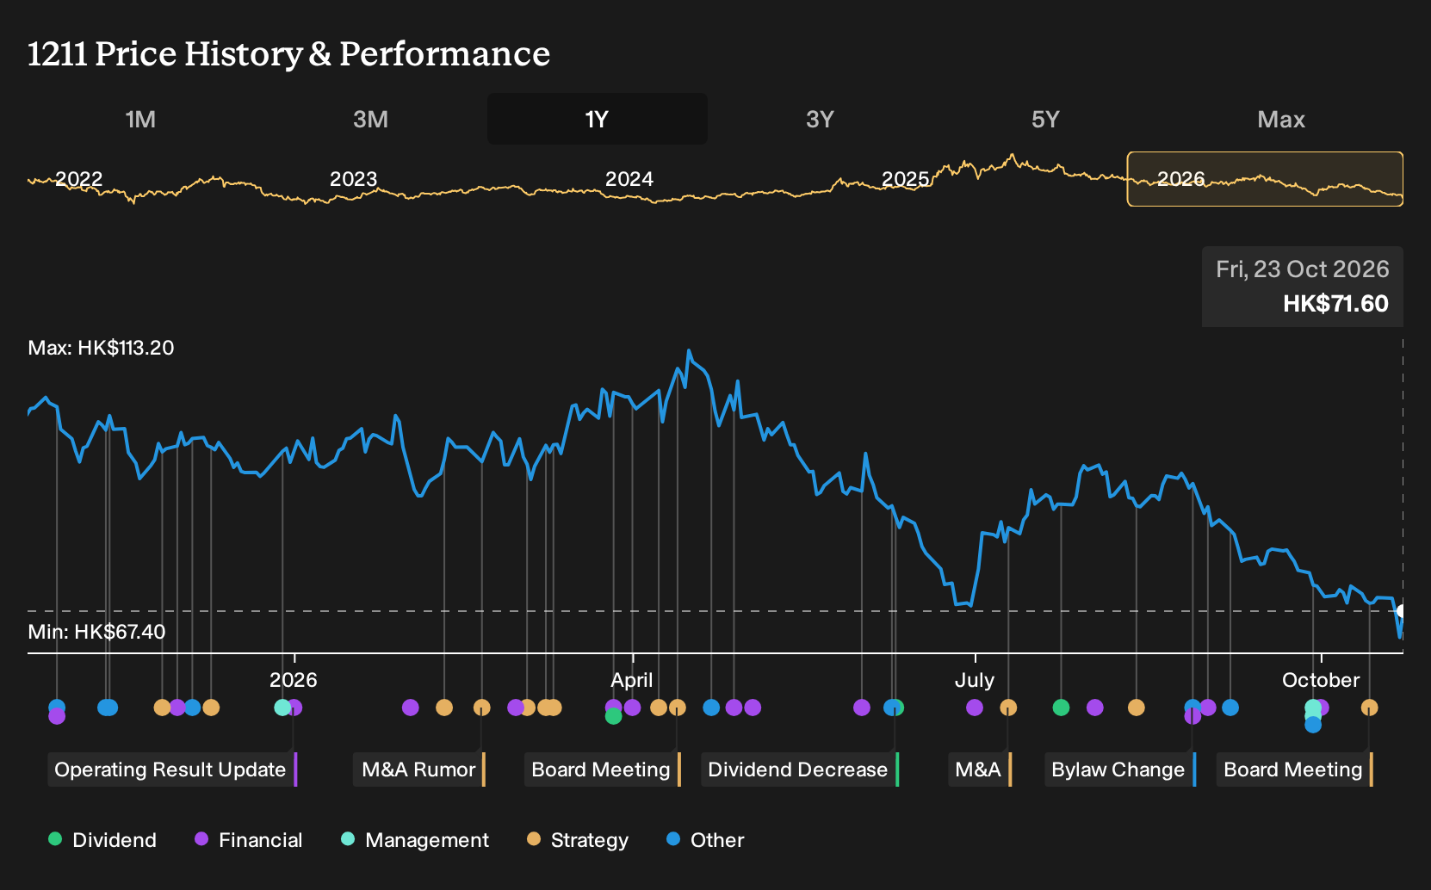
Task: Click the Fri, 23 Oct 2026 price tooltip
Action: (1303, 287)
